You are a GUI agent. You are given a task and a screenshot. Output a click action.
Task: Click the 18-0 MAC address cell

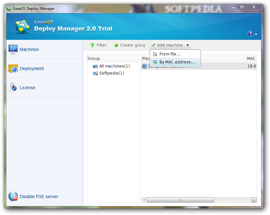[252, 66]
